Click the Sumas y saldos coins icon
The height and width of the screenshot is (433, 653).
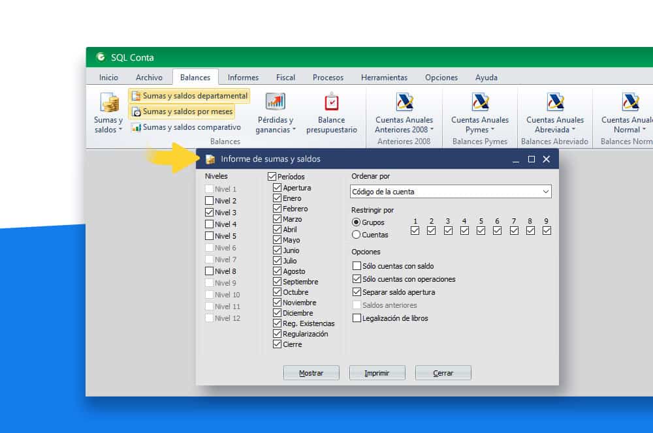[x=108, y=102]
